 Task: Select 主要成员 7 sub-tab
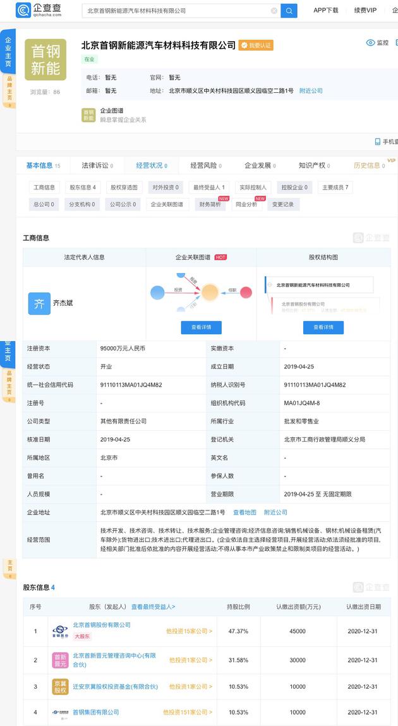point(335,188)
